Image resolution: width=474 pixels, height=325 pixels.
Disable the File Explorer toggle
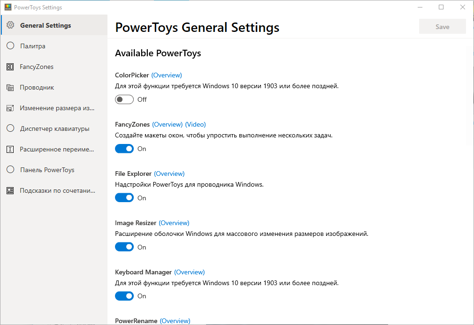pos(124,198)
